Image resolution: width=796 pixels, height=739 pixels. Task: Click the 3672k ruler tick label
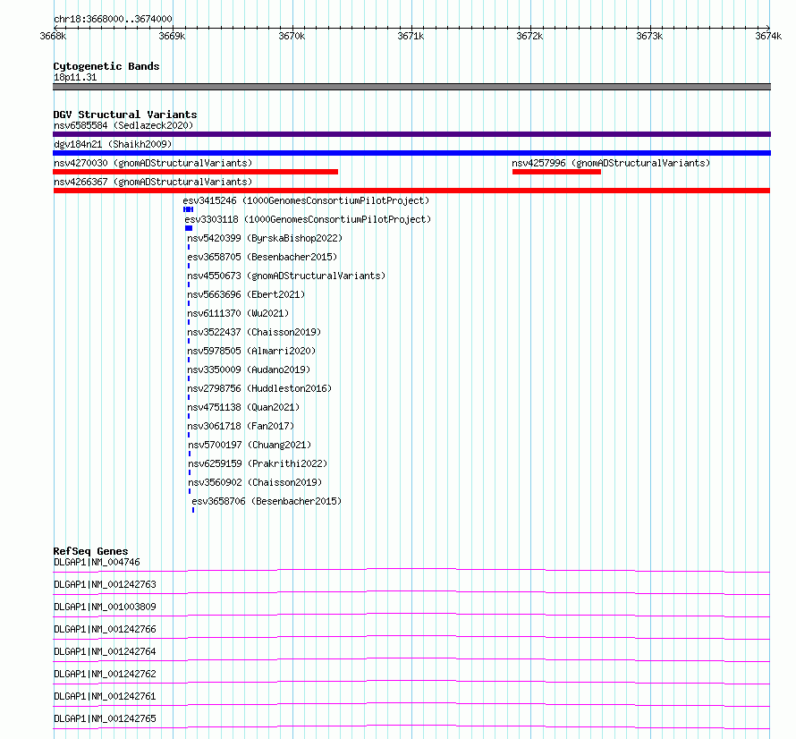pyautogui.click(x=529, y=36)
